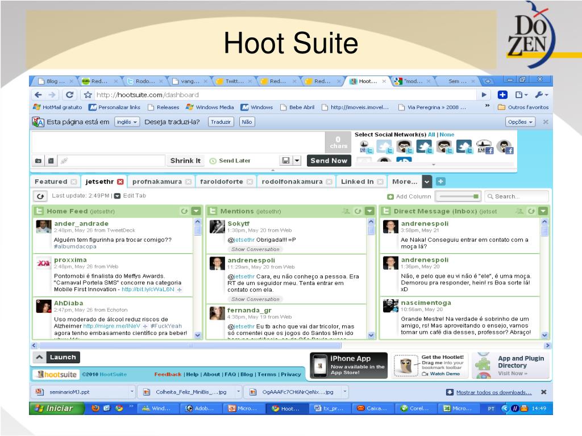Select All social networks
The image size is (582, 436).
431,135
